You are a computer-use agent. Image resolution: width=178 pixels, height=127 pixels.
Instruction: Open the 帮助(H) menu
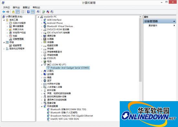click(36, 7)
